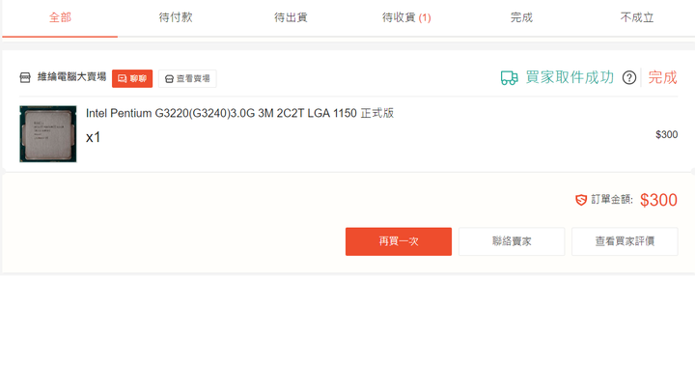
Task: Click the 再買一次 button
Action: 399,241
